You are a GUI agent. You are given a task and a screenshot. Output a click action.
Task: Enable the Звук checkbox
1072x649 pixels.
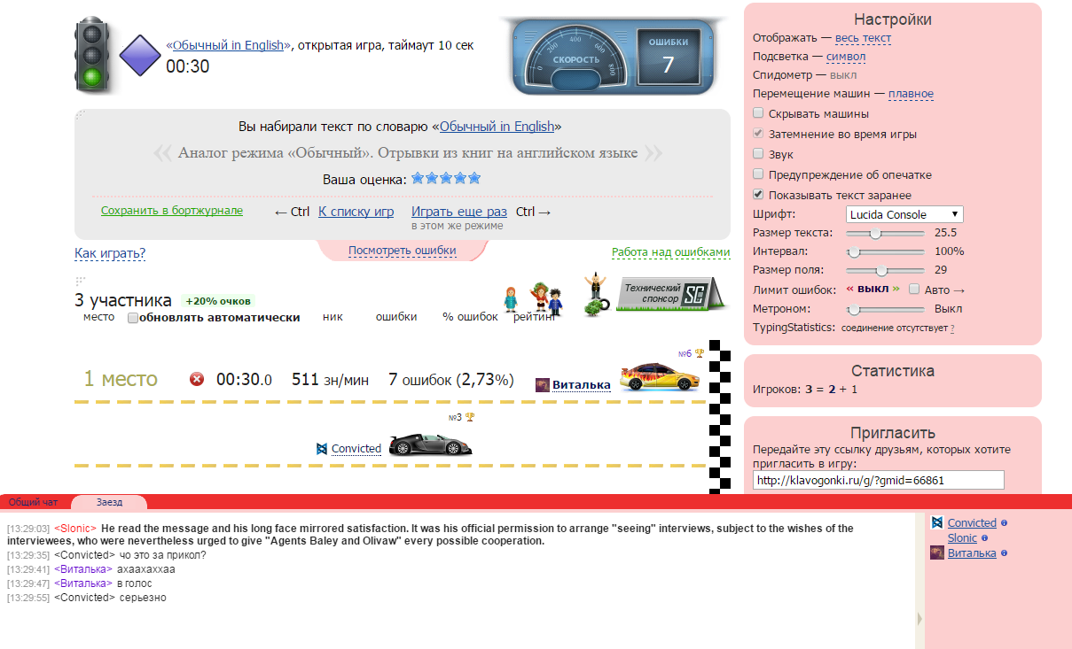(758, 154)
